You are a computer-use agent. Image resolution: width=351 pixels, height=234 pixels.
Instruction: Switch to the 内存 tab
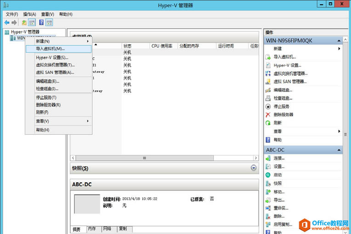coord(94,229)
